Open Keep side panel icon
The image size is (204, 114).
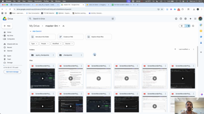pos(201,31)
